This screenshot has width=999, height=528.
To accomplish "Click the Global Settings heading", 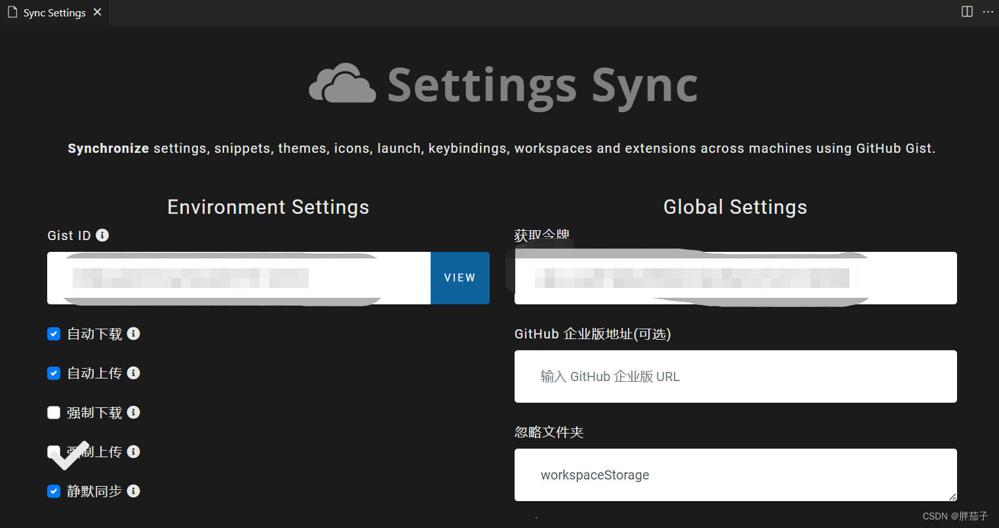I will point(735,207).
